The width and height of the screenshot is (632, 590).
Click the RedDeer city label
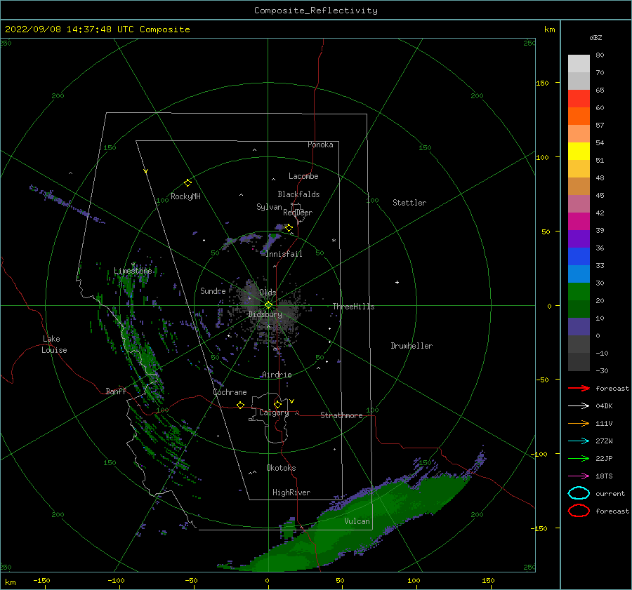(298, 213)
